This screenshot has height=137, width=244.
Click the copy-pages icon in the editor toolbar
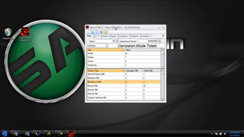[92, 32]
